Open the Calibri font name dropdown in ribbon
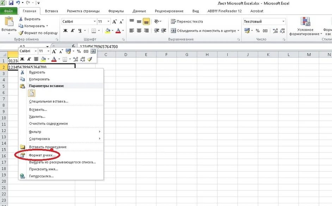The image size is (332, 206). (x=95, y=21)
